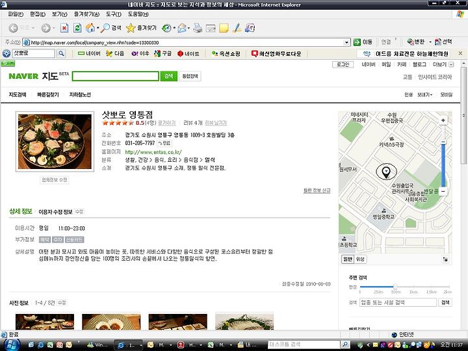This screenshot has height=351, width=468.
Task: Open the 편집(E) menu
Action: 38,14
